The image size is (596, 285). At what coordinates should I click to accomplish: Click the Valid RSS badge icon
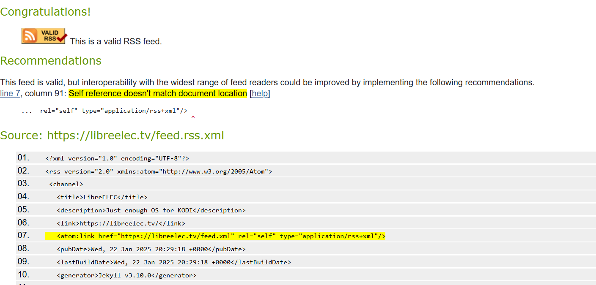[x=44, y=36]
